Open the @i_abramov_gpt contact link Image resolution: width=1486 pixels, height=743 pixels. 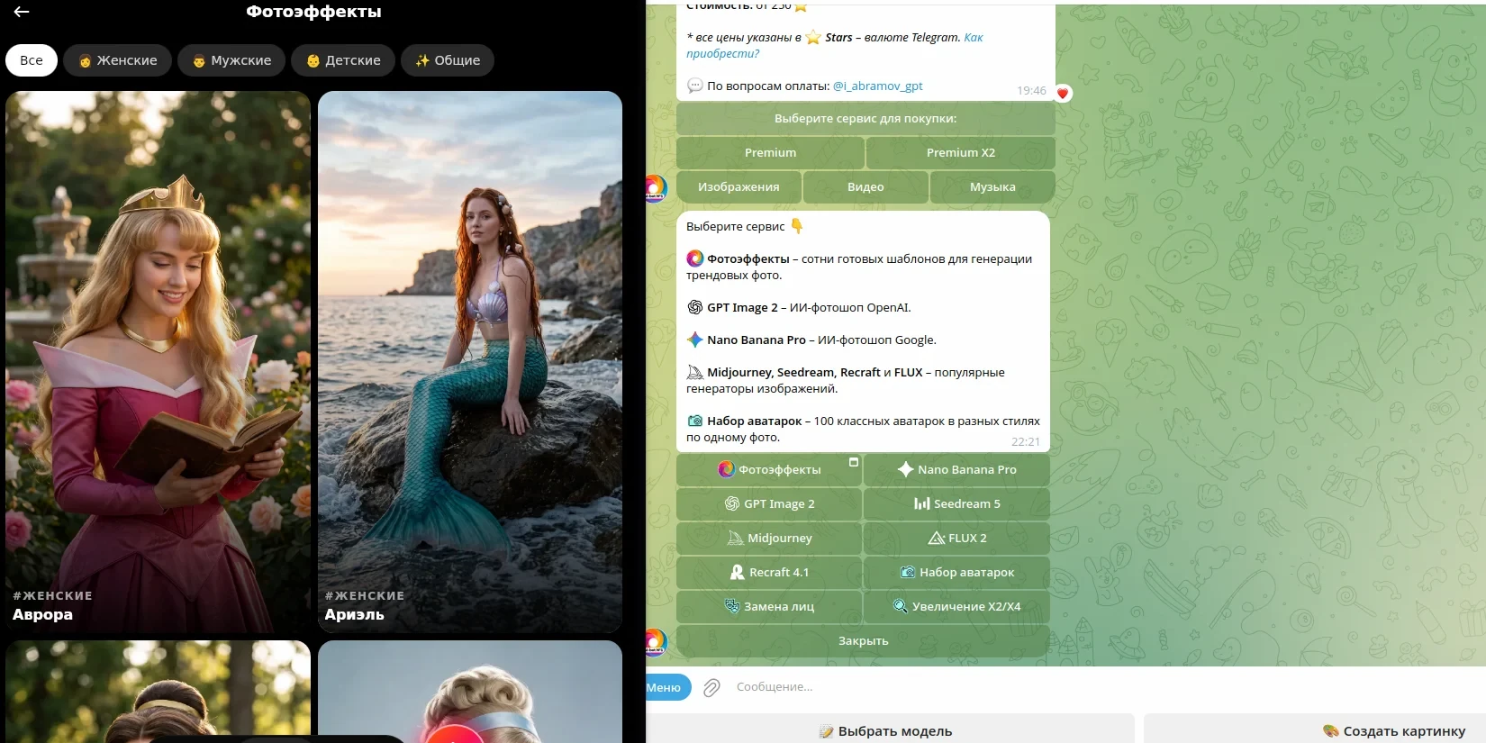tap(877, 86)
